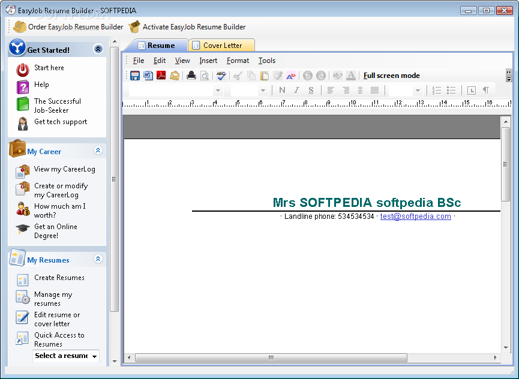Click the tab stop L icon

(472, 90)
